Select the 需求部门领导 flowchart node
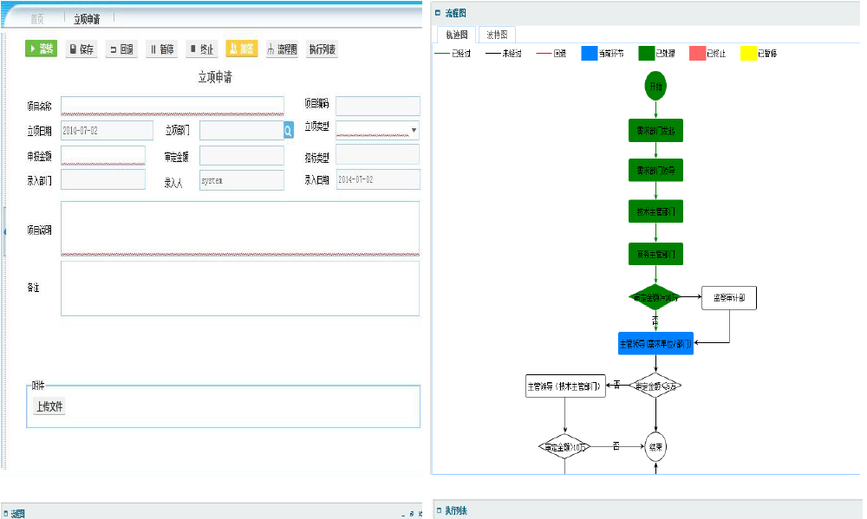 pyautogui.click(x=655, y=170)
